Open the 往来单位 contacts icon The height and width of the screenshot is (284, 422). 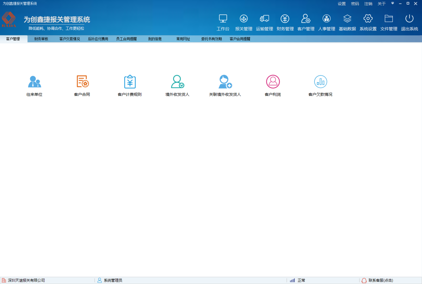pos(34,84)
